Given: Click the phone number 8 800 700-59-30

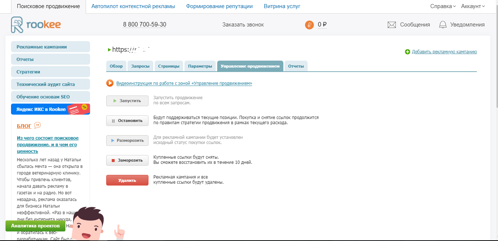Looking at the screenshot, I should coord(144,25).
